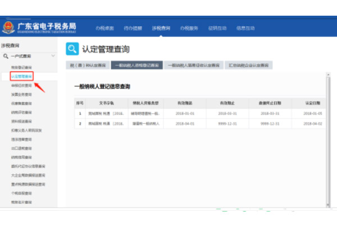Image resolution: width=337 pixels, height=228 pixels.
Task: Open 纳税评估查询 in the sidebar
Action: point(21,113)
